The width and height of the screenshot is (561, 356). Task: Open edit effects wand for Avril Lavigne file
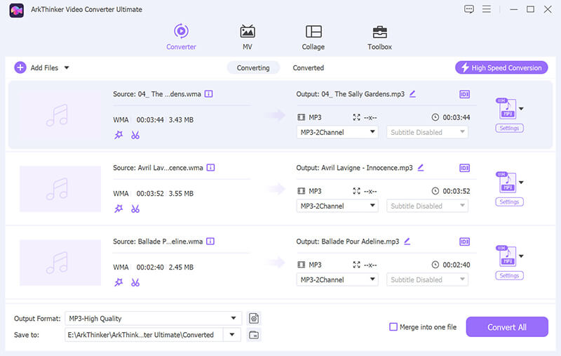coord(119,209)
